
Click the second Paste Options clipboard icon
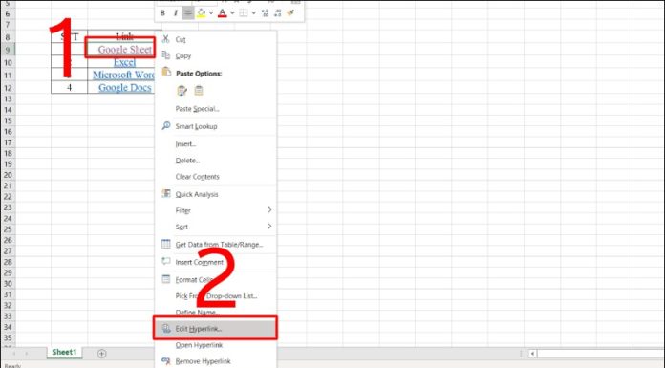coord(199,91)
